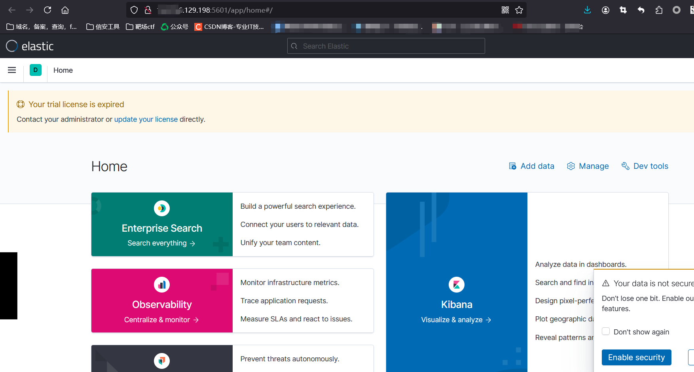Click 'Monitor infrastructure metrics.' text
Screen dimensions: 694x372
coord(290,283)
